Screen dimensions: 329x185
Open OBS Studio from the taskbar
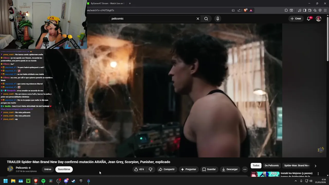pos(58,181)
